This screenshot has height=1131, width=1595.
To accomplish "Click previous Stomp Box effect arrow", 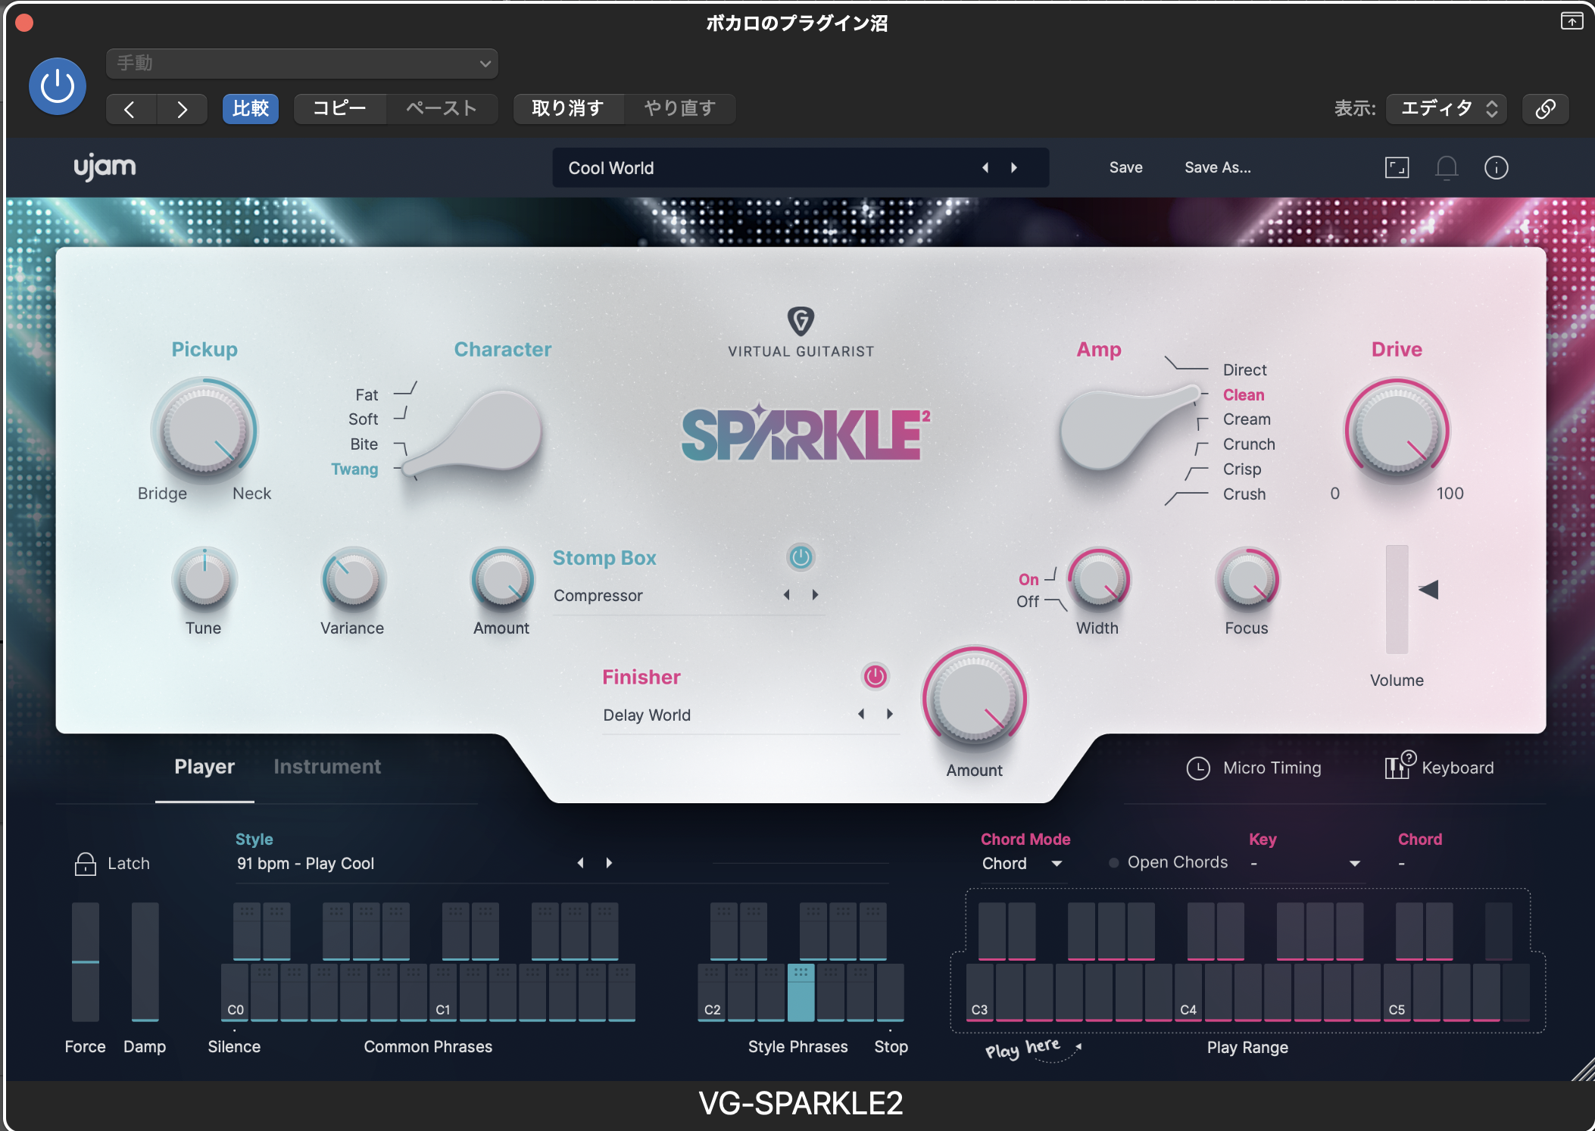I will tap(787, 595).
